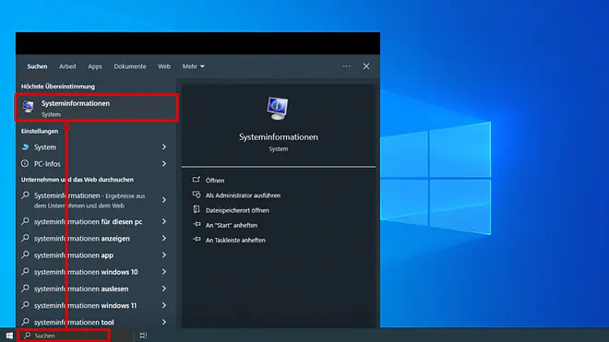Open Task View from the taskbar
Screen dimensions: 609x342
(143, 336)
